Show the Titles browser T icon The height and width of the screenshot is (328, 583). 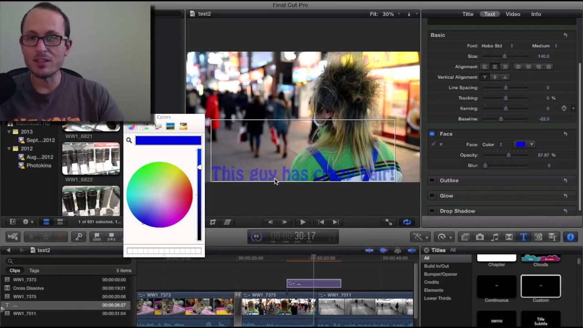(524, 237)
